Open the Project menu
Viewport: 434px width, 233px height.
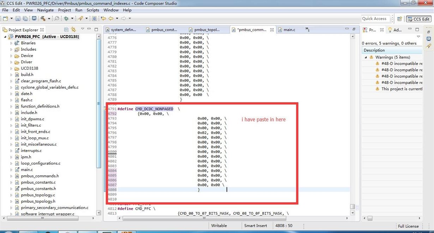(x=64, y=10)
